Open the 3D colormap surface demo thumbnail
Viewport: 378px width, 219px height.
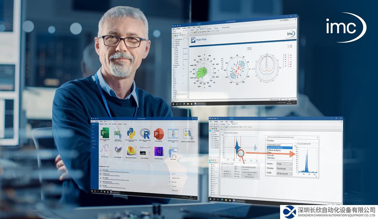[131, 151]
